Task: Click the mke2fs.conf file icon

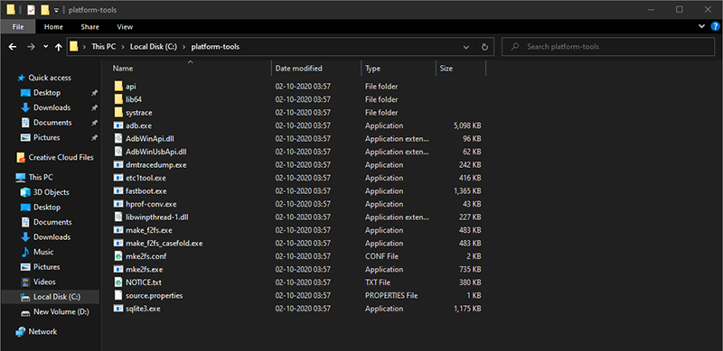Action: 118,256
